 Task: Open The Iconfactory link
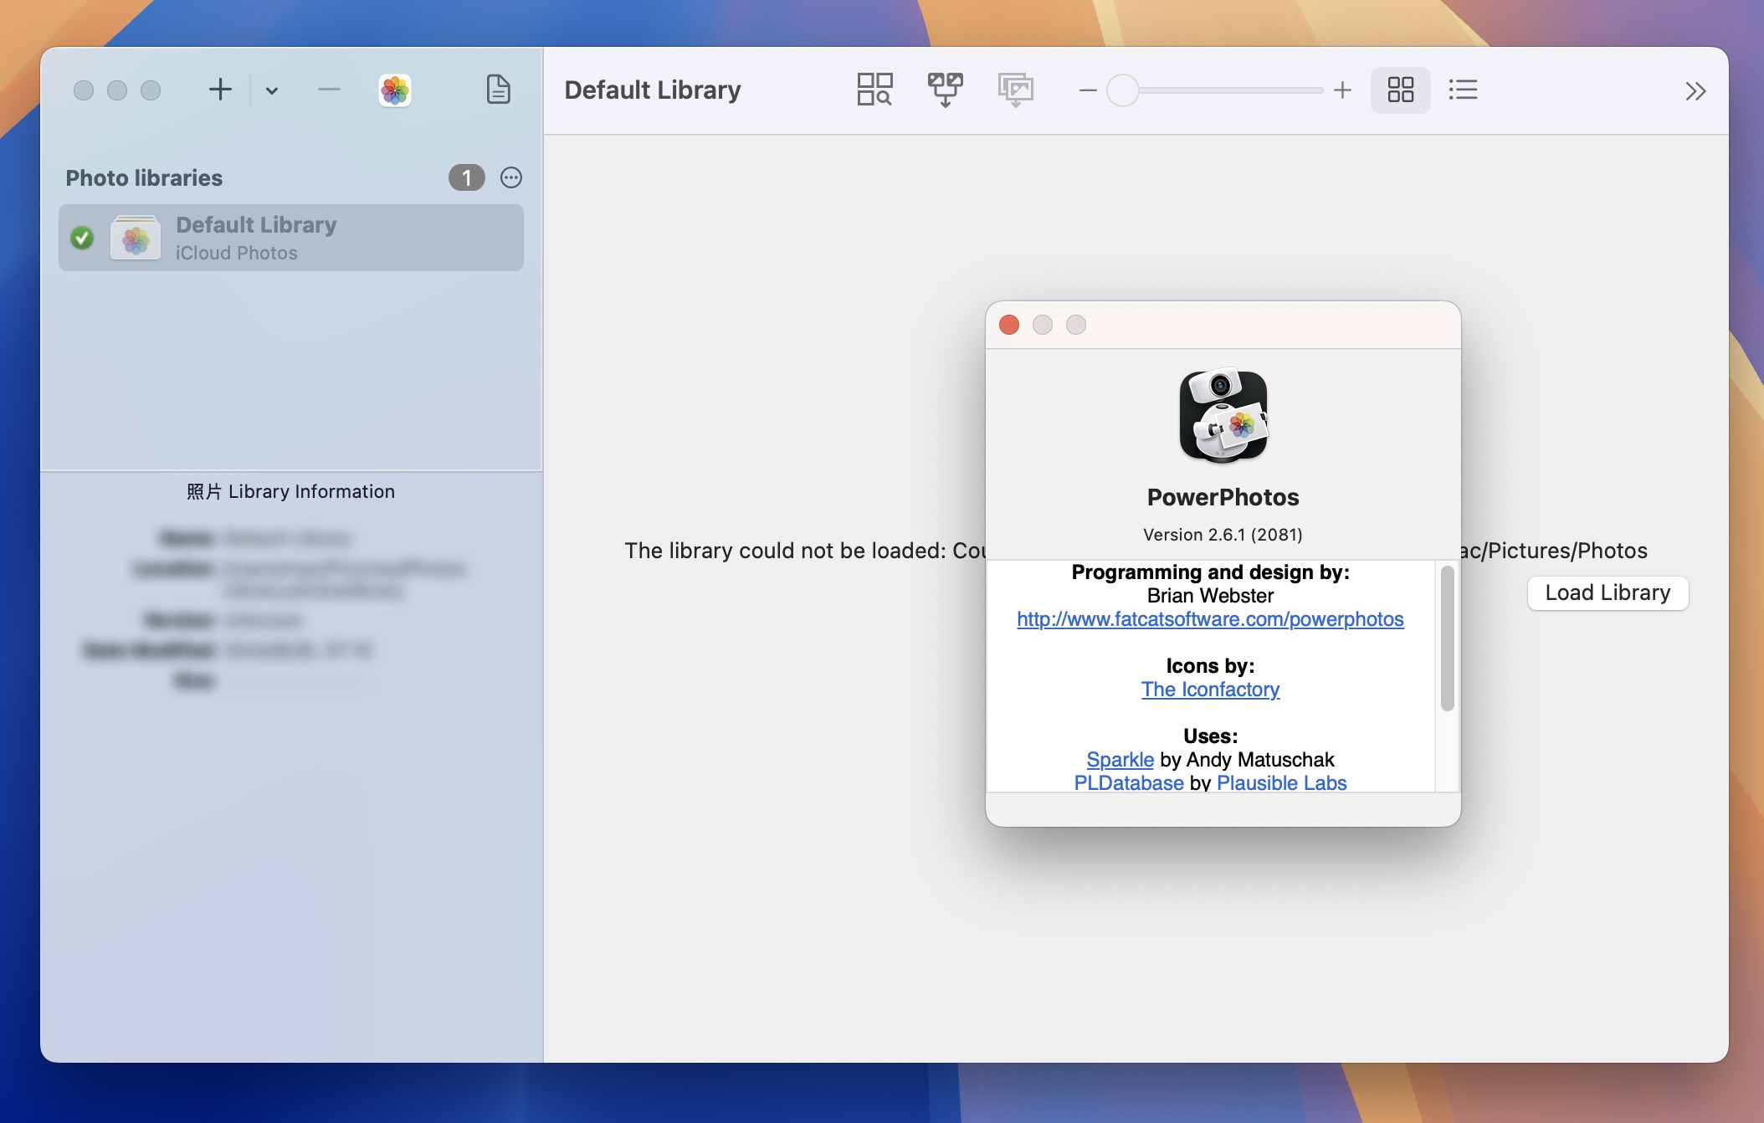click(x=1210, y=690)
